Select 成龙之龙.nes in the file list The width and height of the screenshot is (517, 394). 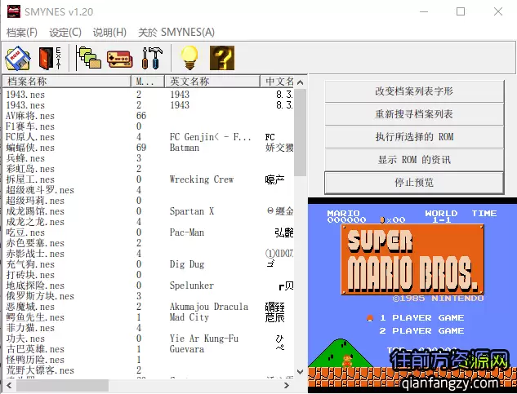click(35, 222)
